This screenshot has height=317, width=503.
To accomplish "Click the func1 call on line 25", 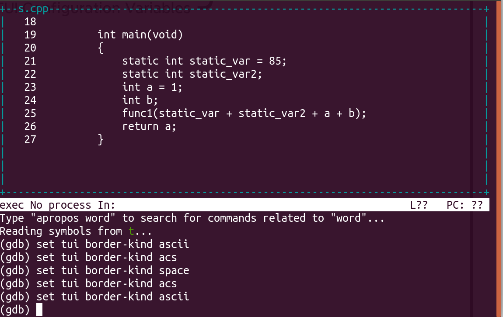I will (x=244, y=114).
